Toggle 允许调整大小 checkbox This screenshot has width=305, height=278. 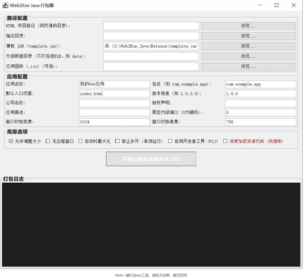pyautogui.click(x=11, y=141)
